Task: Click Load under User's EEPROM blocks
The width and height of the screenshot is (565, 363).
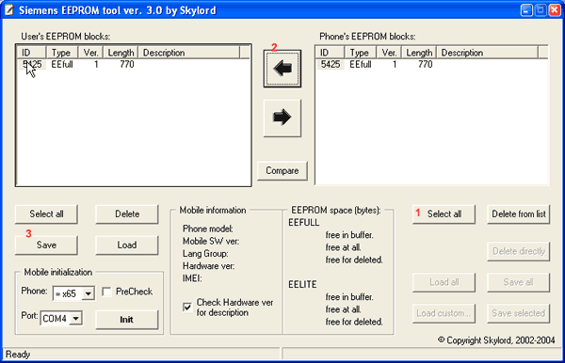Action: click(127, 245)
